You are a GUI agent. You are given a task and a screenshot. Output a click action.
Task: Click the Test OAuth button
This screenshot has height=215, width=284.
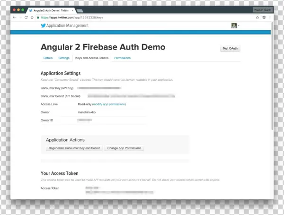coord(230,49)
